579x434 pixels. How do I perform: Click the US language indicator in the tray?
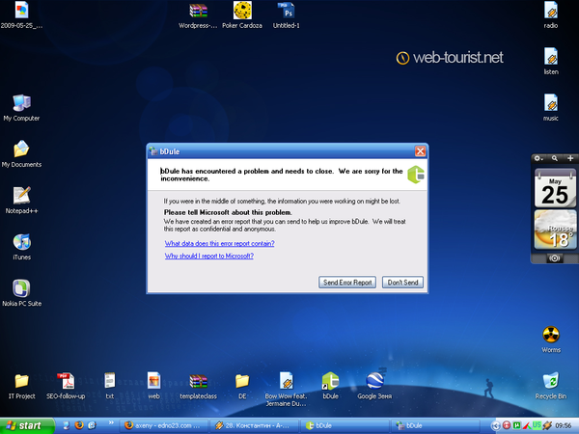537,425
